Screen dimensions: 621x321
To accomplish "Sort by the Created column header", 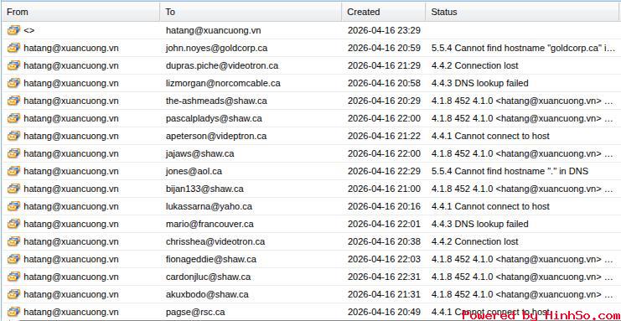I will coord(383,12).
